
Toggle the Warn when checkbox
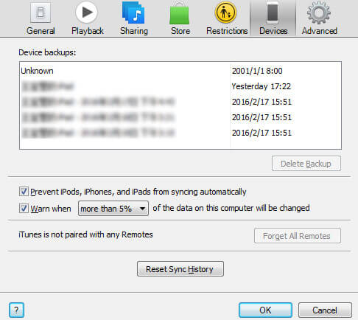(x=24, y=209)
